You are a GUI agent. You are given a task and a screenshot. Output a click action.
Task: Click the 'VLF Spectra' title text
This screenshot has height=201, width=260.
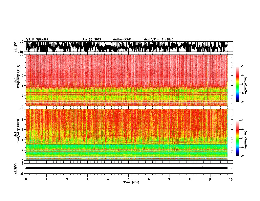click(x=37, y=39)
